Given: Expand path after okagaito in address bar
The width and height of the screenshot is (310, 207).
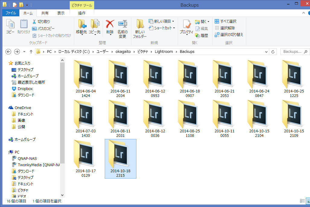Looking at the screenshot, I should click(134, 52).
